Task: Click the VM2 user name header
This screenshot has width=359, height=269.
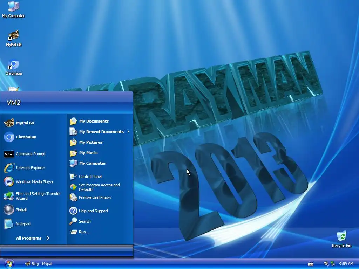Action: [14, 103]
